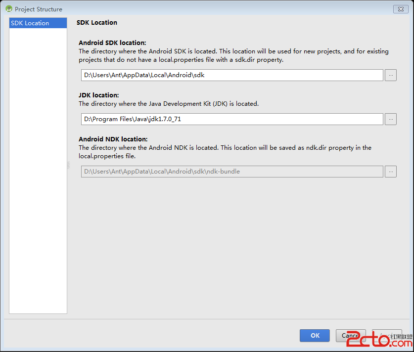
Task: Click the sidebar splitter grip handle
Action: [68, 165]
